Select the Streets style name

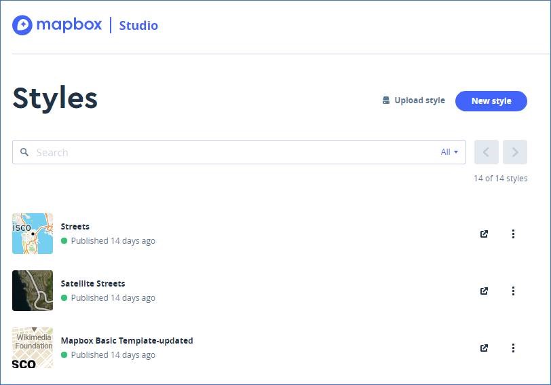tap(75, 226)
